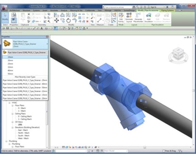Viewport: 196px width, 157px height.
Task: Open the Systems ribbon tab
Action: click(x=37, y=10)
